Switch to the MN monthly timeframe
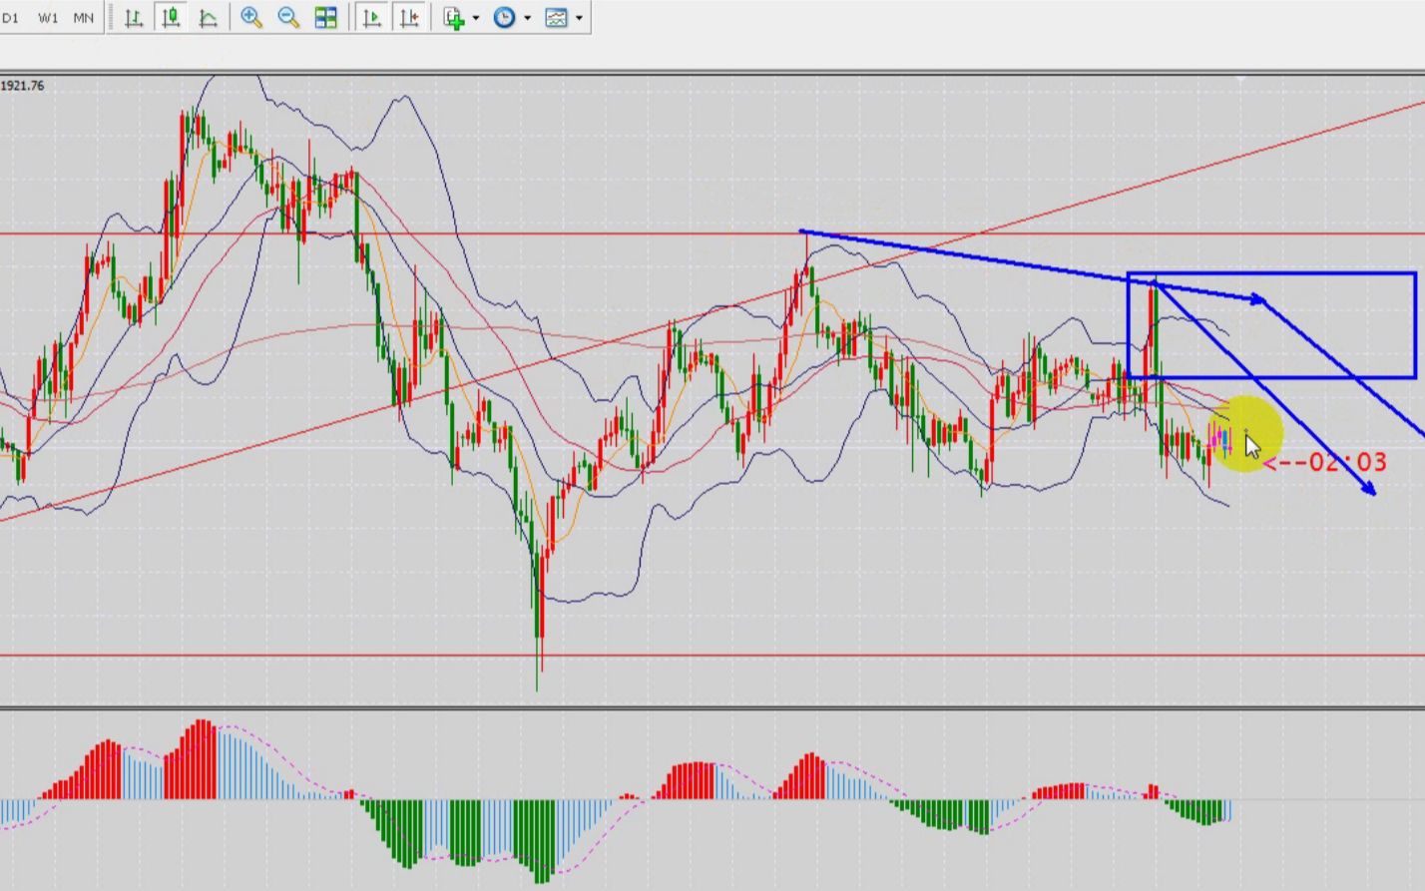The width and height of the screenshot is (1425, 891). [84, 18]
